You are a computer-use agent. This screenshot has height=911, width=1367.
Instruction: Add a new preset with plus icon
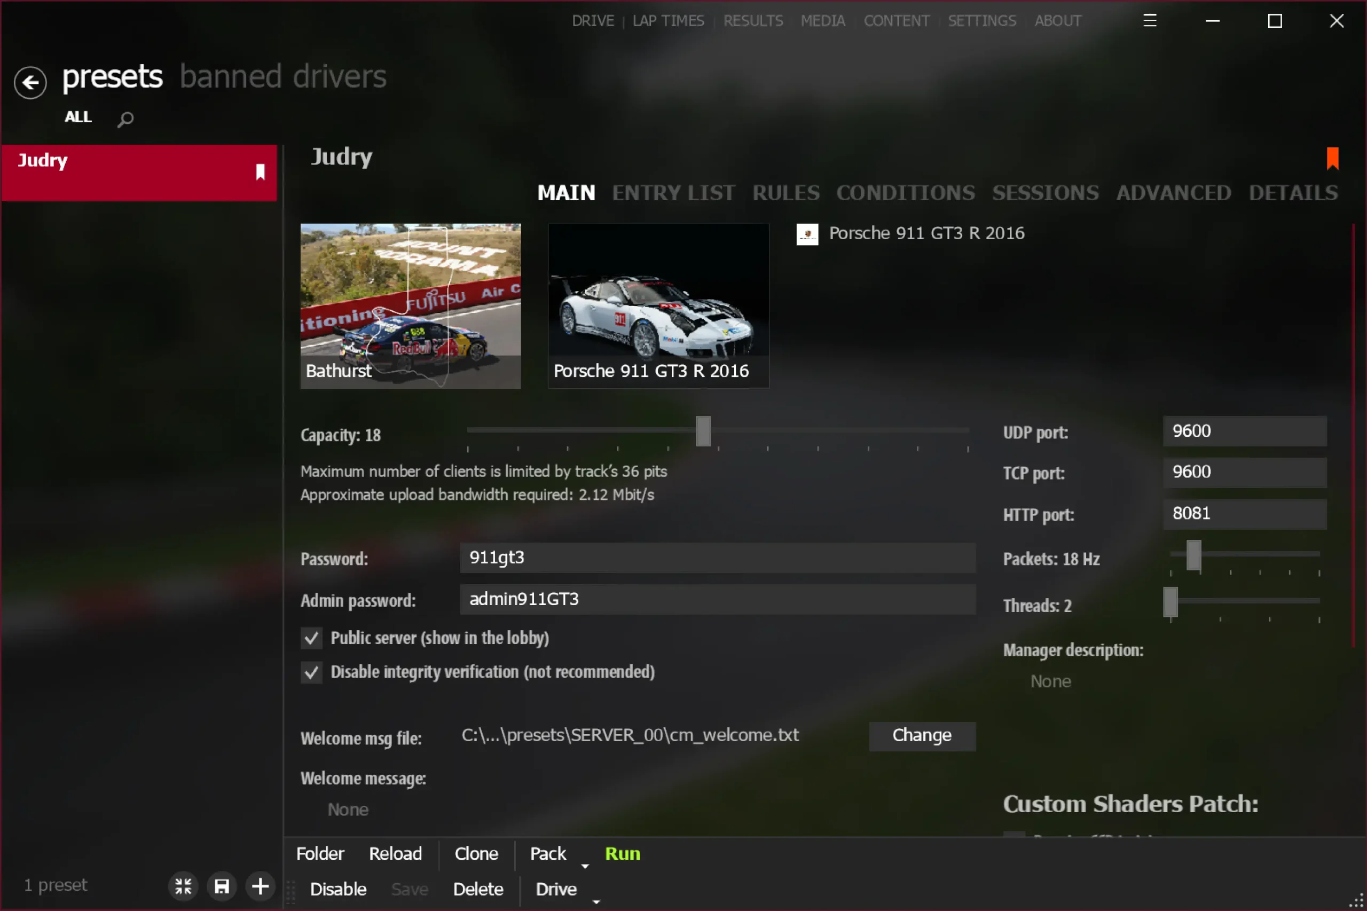coord(260,886)
